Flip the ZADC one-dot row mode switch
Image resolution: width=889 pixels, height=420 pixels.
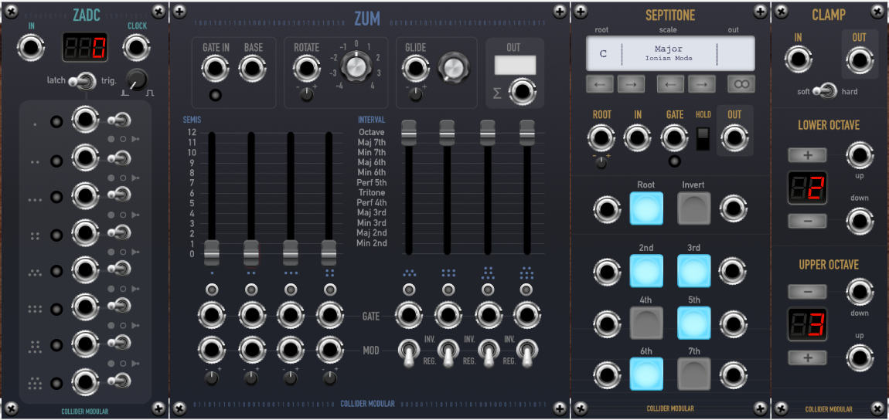(119, 120)
